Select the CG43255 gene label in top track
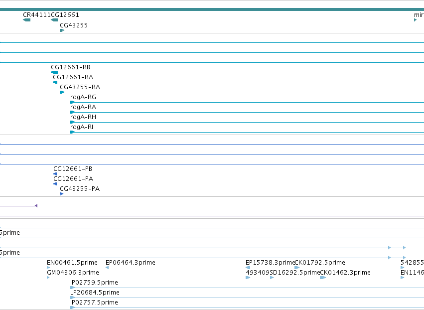The image size is (424, 310). 74,25
